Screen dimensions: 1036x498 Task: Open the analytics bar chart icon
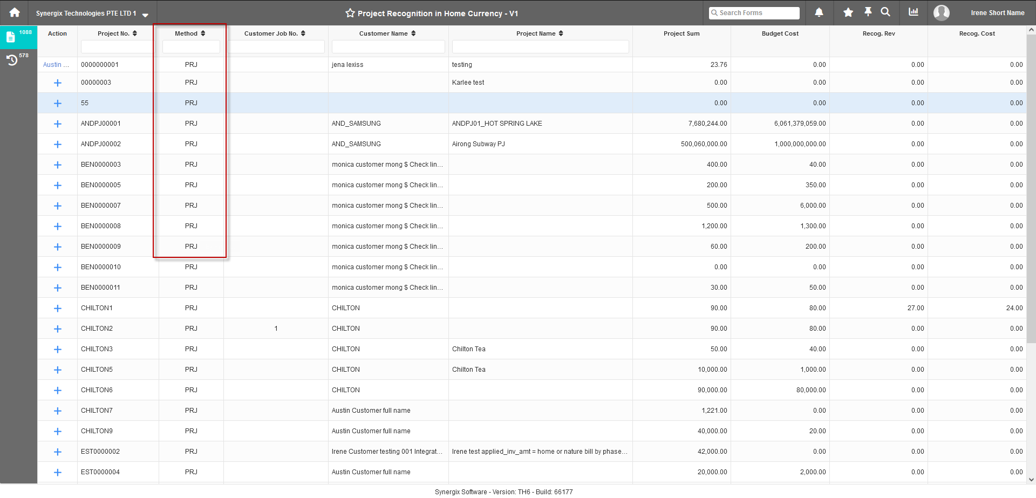(913, 12)
